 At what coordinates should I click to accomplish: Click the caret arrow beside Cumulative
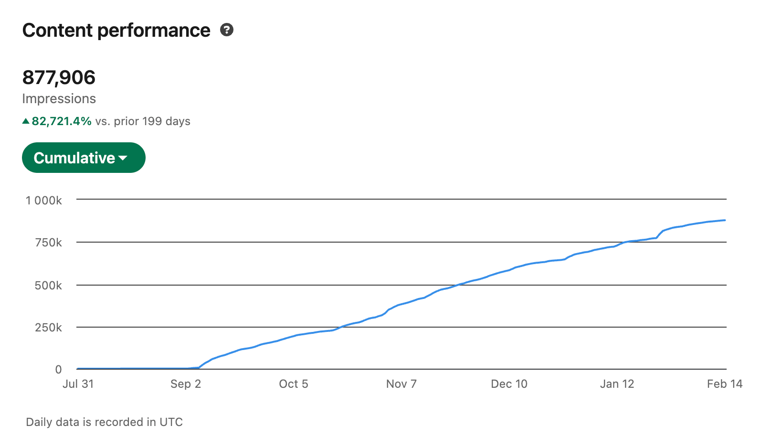[x=123, y=158]
